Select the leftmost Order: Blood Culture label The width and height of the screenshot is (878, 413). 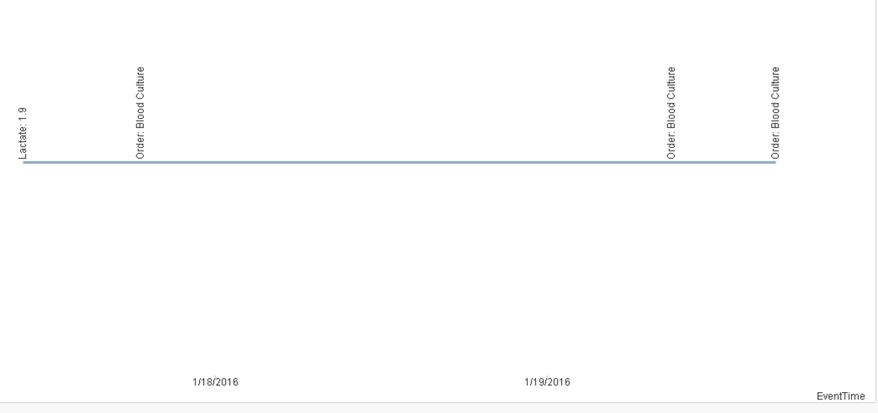(140, 113)
